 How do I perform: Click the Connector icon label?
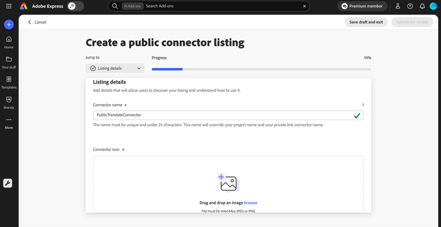(106, 149)
